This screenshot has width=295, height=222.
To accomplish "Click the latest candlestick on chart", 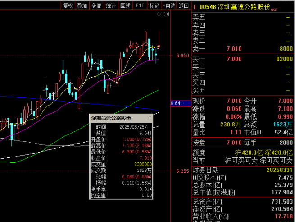I will (159, 40).
